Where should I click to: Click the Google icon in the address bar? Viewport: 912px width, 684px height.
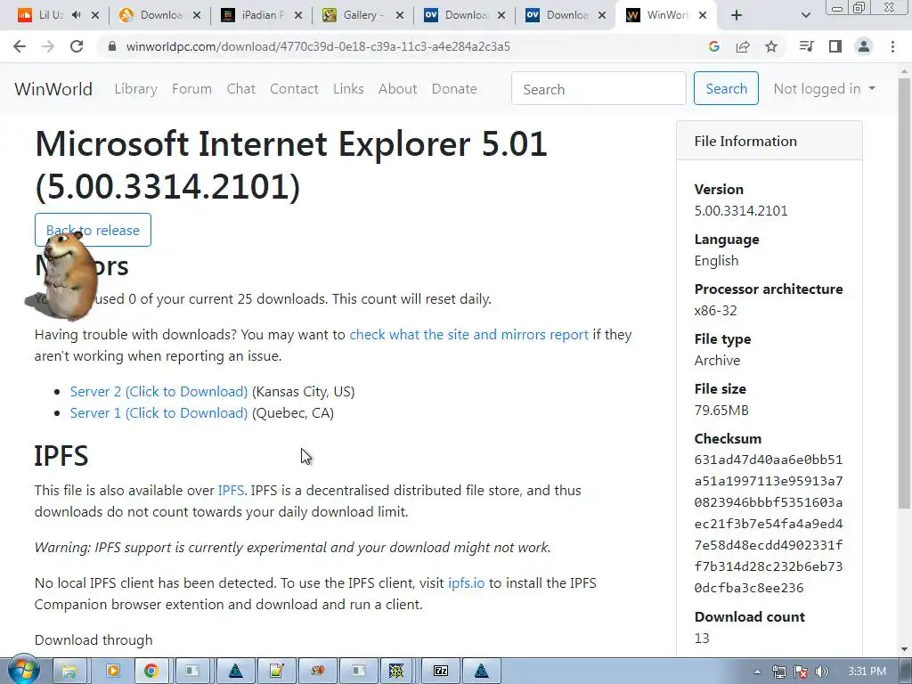click(713, 46)
